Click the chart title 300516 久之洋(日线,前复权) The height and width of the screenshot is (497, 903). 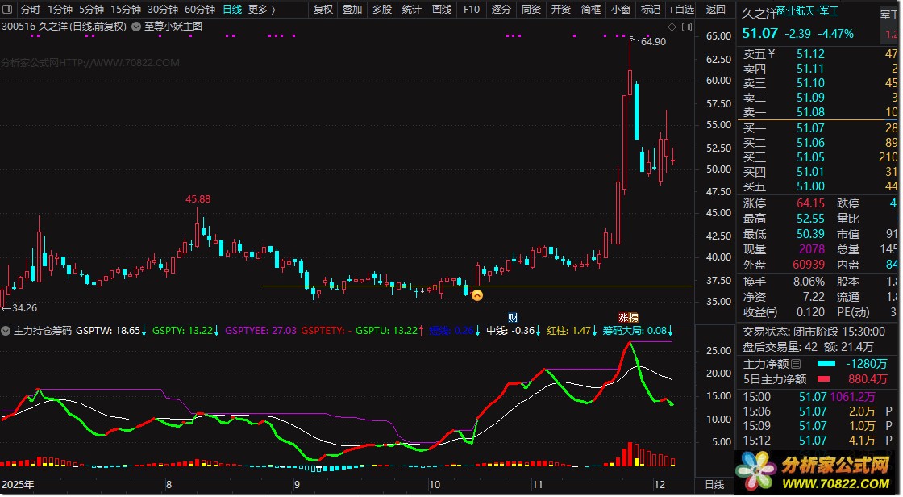point(64,27)
